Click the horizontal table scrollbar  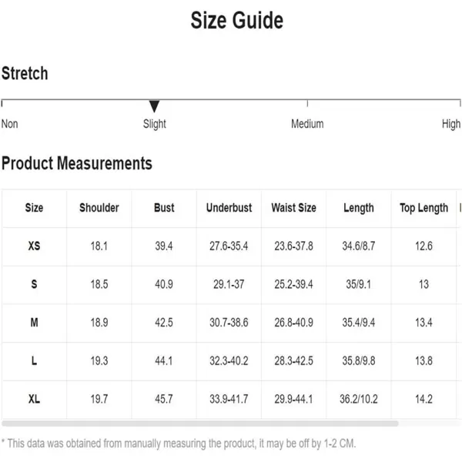(200, 423)
